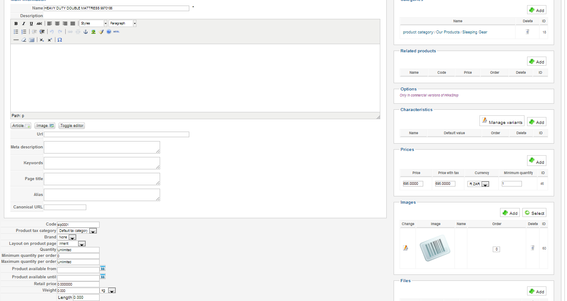Screen dimensions: 567x301
Task: Click the Canonical URL input field
Action: tap(65, 207)
